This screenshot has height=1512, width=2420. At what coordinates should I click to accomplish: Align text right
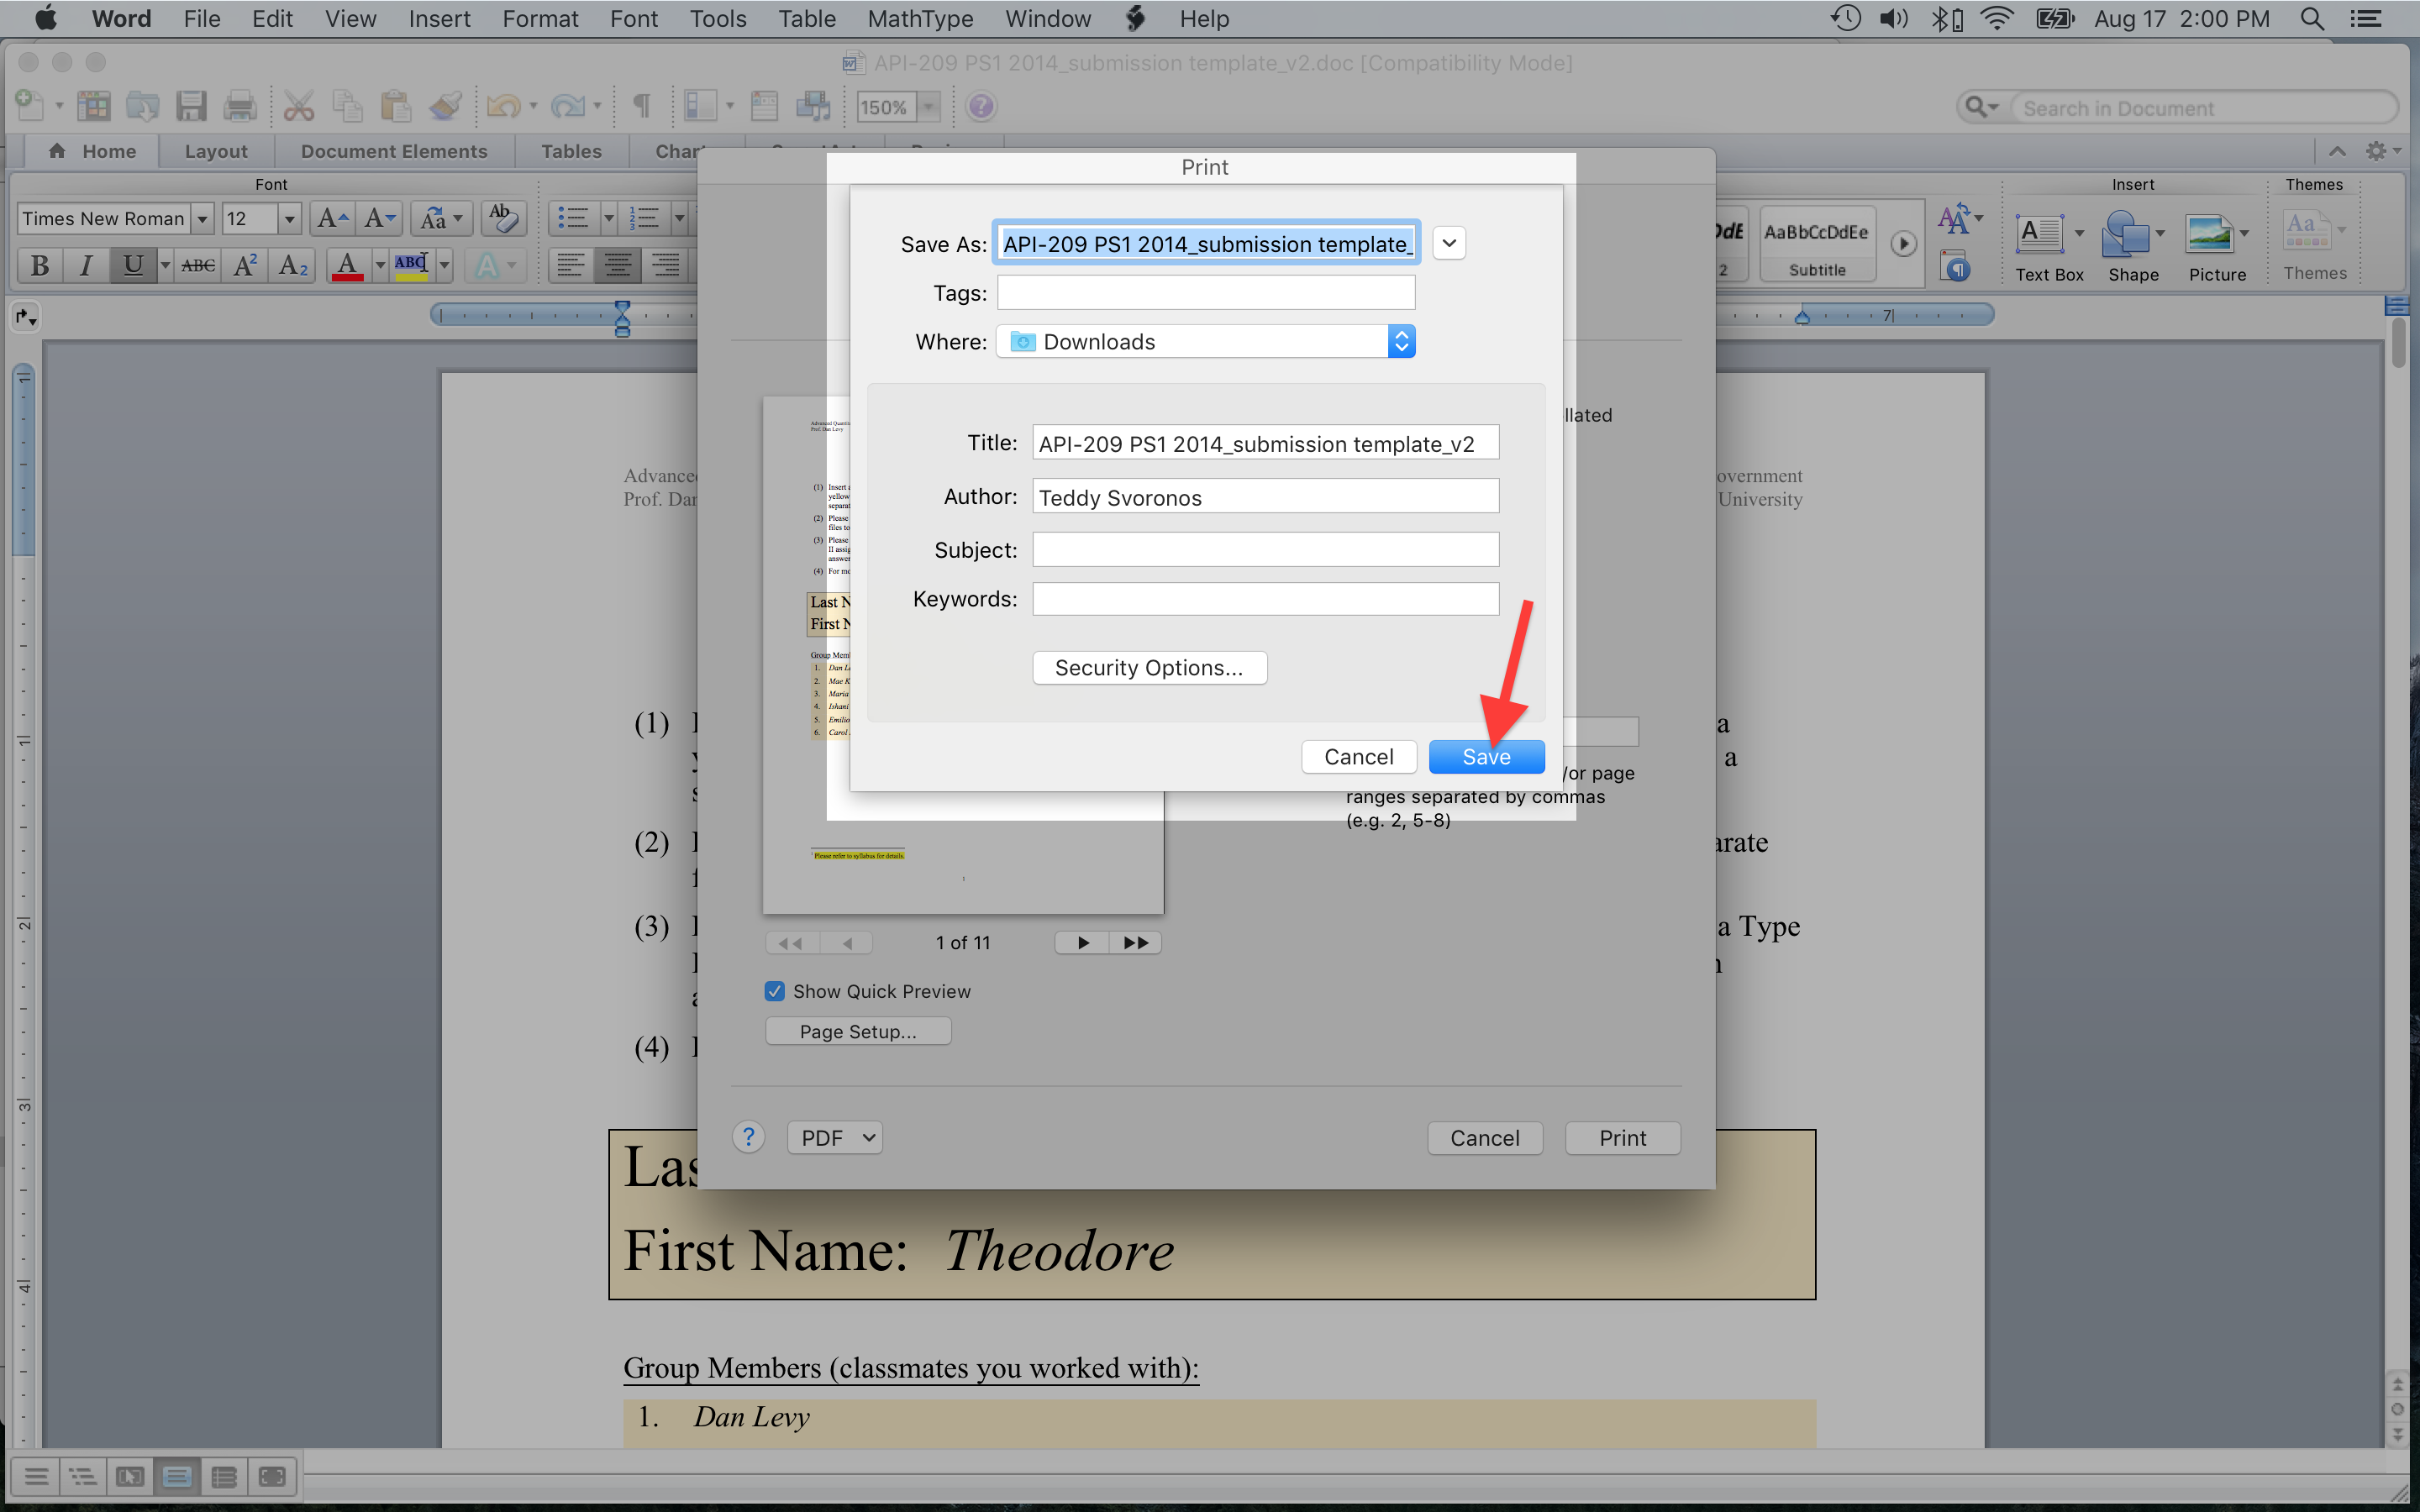point(665,266)
